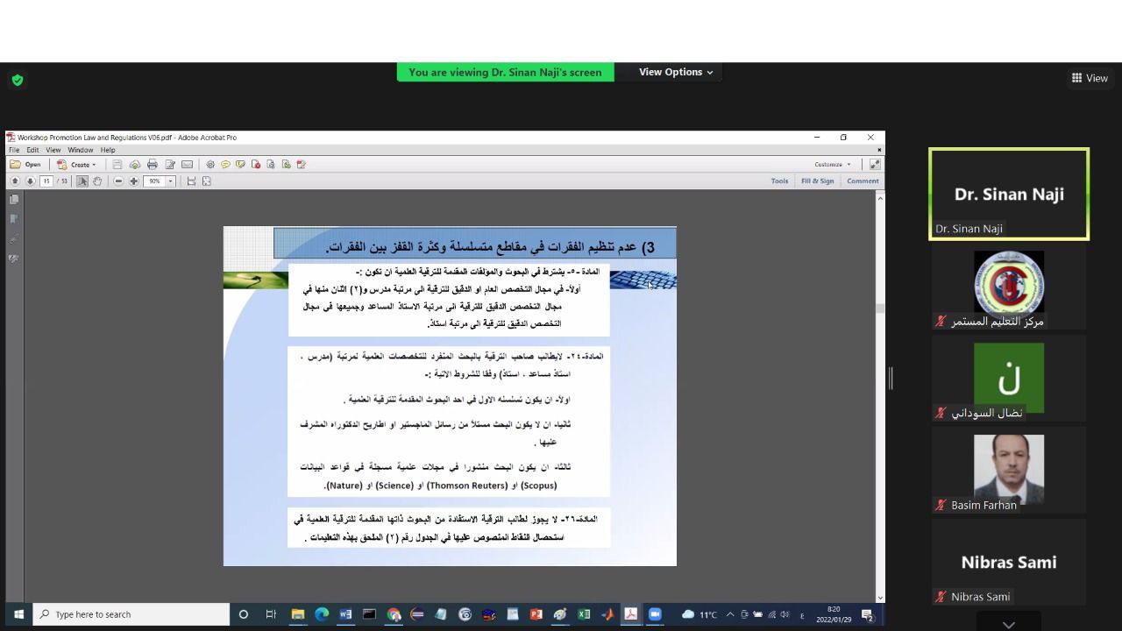This screenshot has width=1122, height=631.
Task: Open the Window menu
Action: point(80,150)
